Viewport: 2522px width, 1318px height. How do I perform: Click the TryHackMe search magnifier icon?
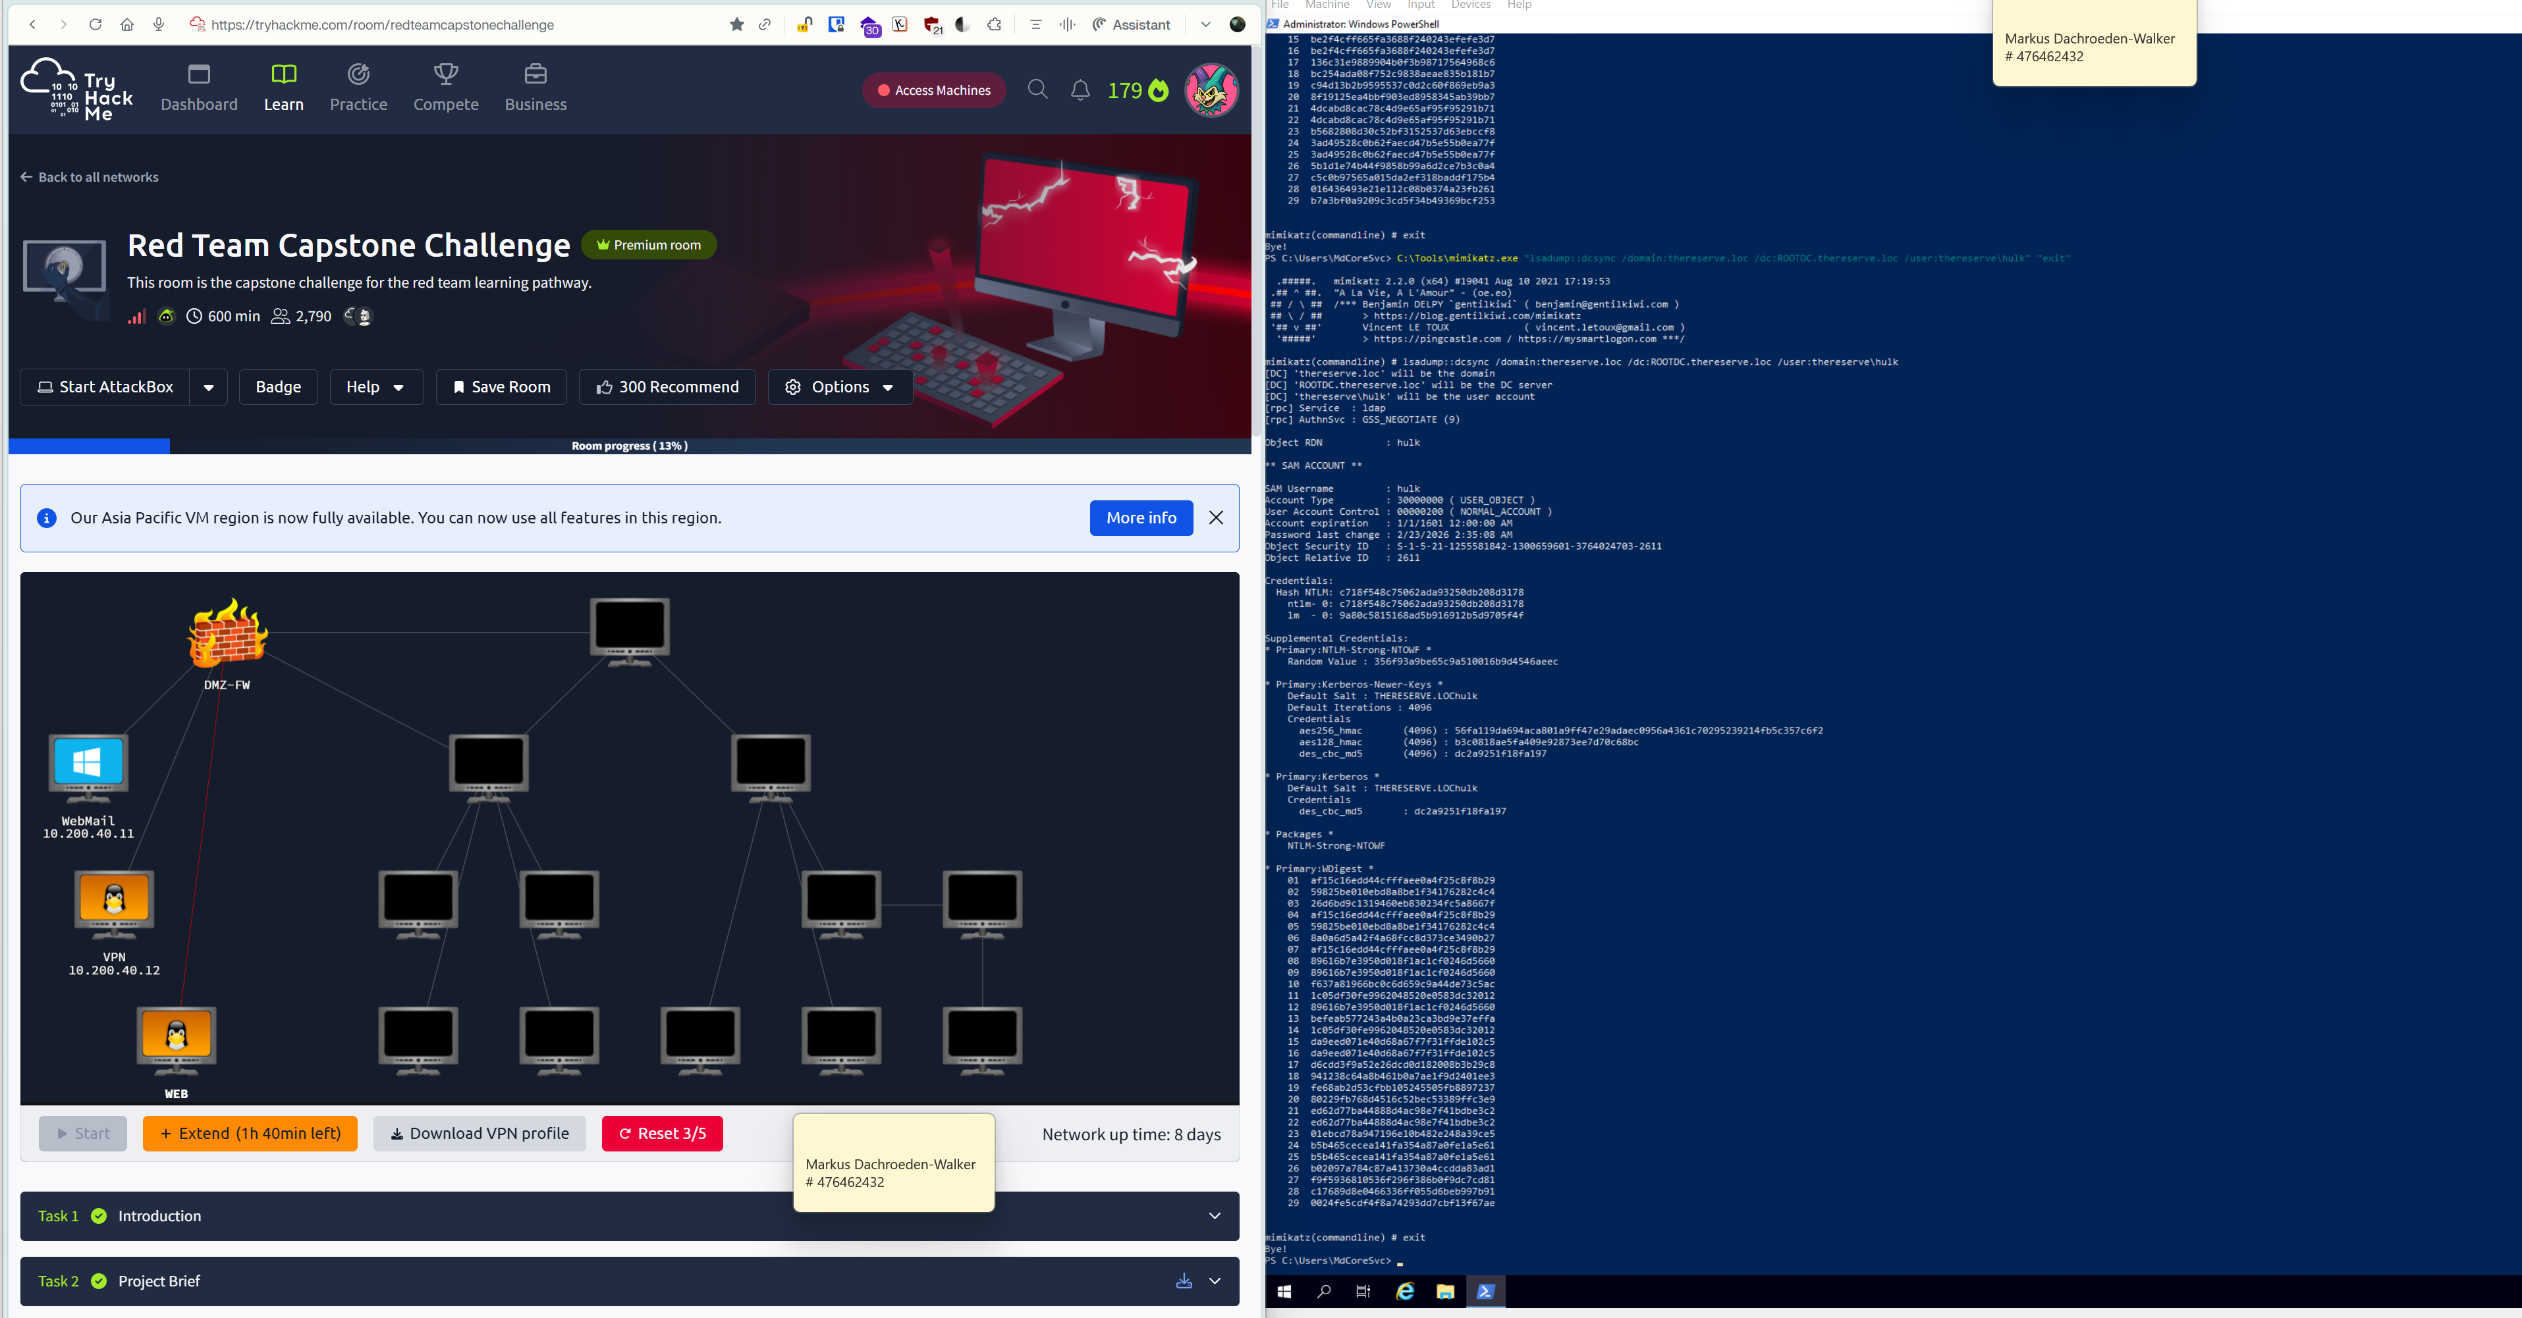(x=1037, y=90)
